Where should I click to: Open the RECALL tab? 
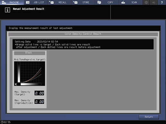click(x=59, y=2)
